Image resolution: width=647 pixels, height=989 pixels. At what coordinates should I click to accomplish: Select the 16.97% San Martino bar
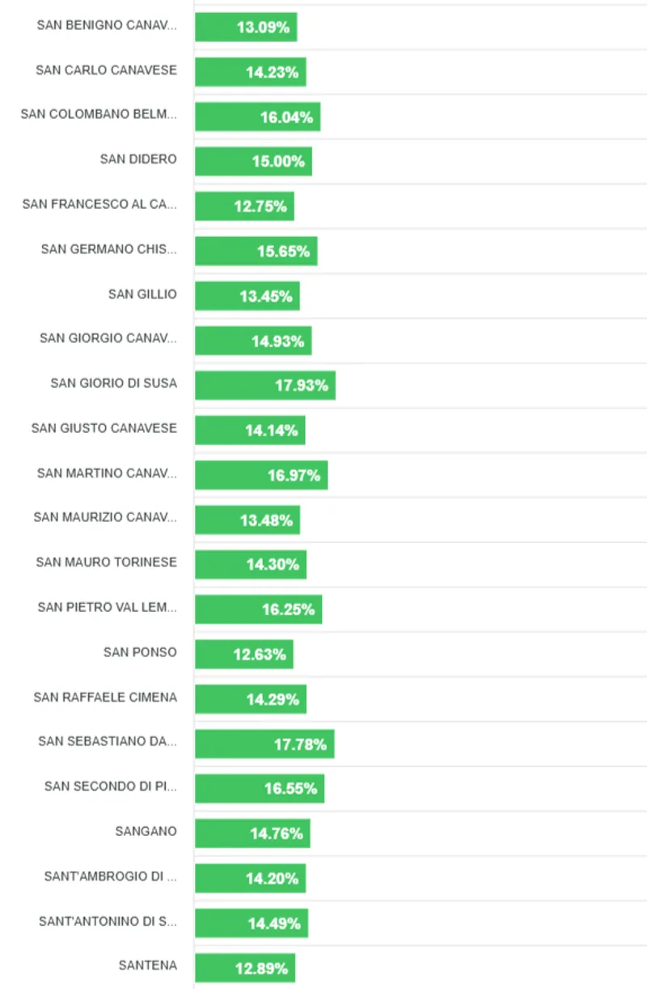pyautogui.click(x=261, y=475)
